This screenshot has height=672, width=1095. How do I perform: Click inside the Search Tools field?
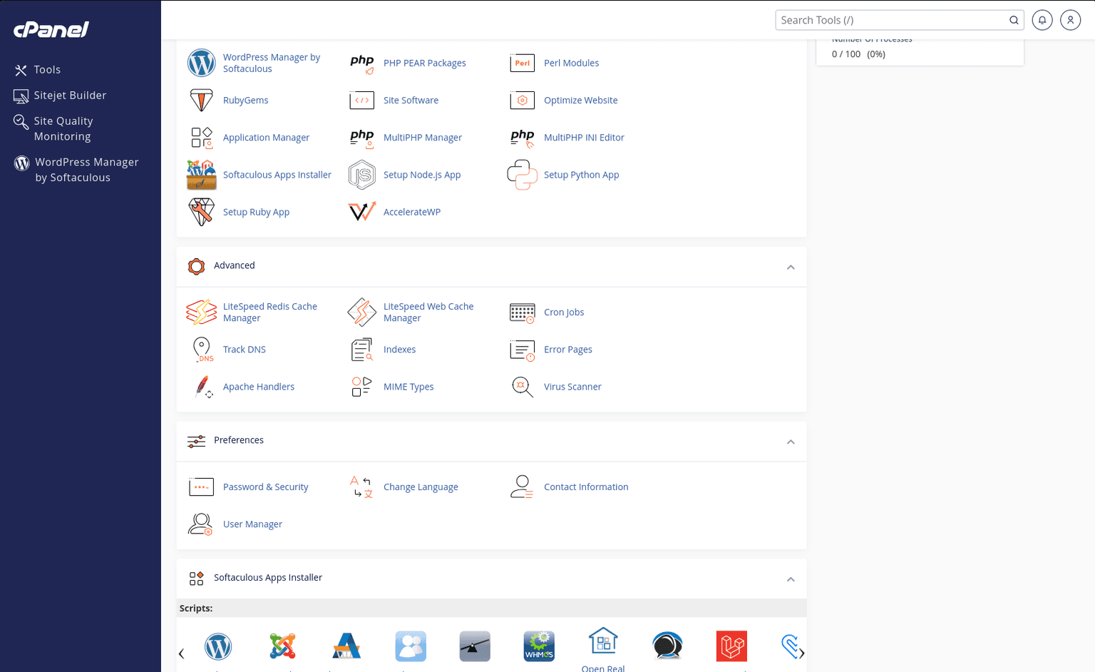click(891, 20)
